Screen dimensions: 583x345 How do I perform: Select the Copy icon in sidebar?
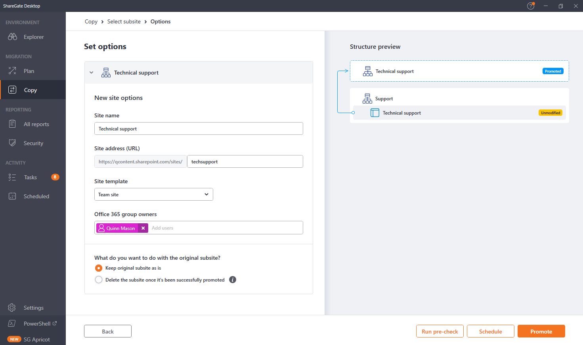[12, 90]
